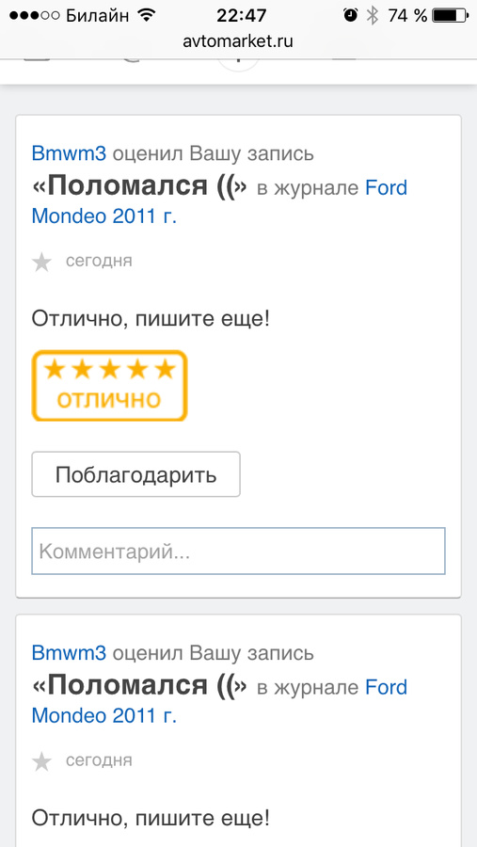477x847 pixels.
Task: Open Bmwm3 profile in the top notification
Action: [69, 153]
